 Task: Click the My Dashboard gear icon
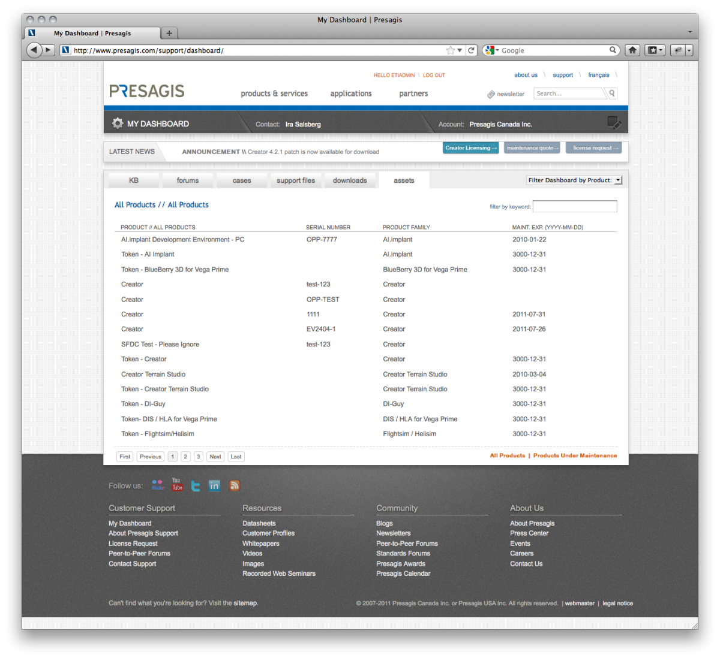118,123
